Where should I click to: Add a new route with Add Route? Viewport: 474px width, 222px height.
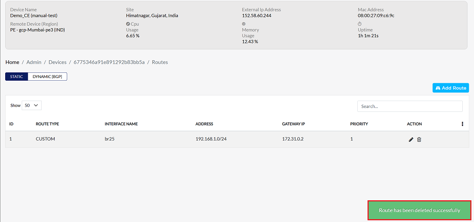[451, 88]
